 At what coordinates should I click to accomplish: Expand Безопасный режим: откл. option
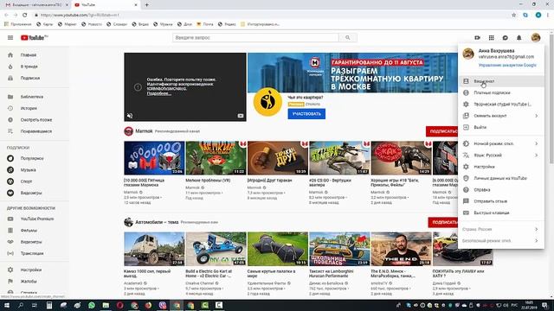[x=501, y=241]
